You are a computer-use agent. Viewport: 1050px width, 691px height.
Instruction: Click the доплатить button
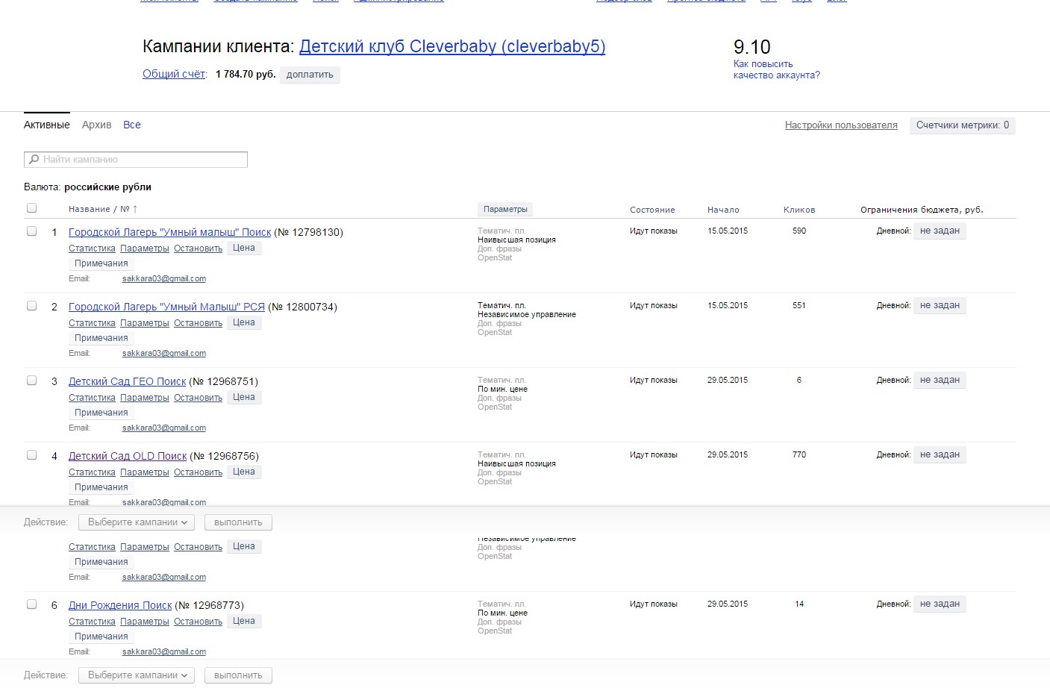click(310, 75)
